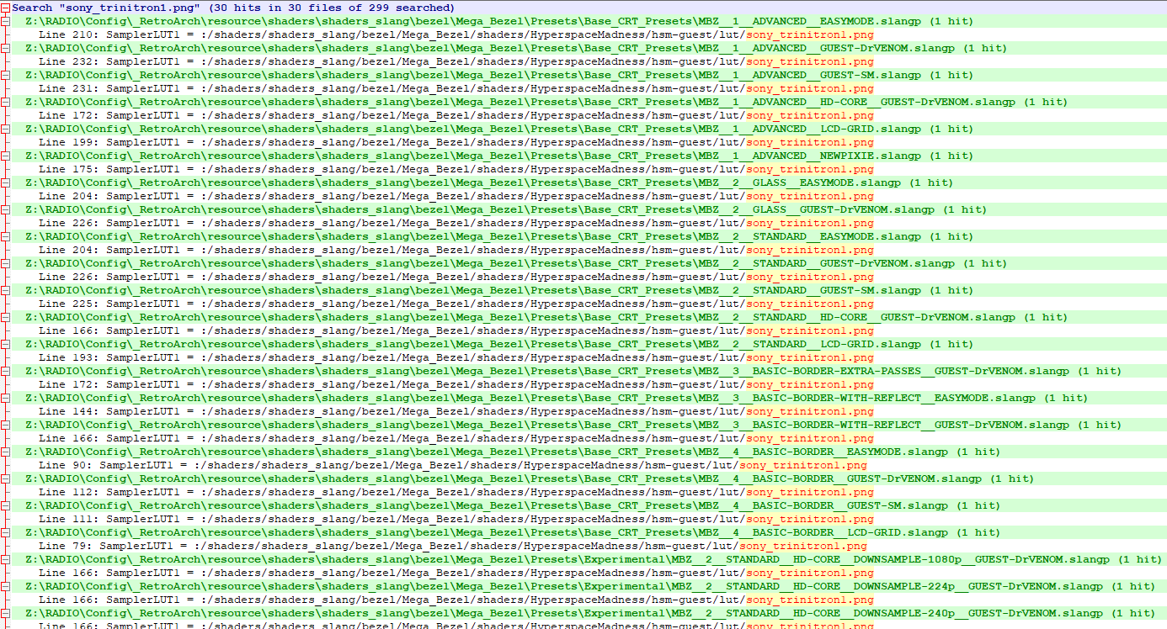The height and width of the screenshot is (629, 1167).
Task: Collapse the MBZ__2__STANDARD__GUEST-SM.slangp file node
Action: point(5,290)
